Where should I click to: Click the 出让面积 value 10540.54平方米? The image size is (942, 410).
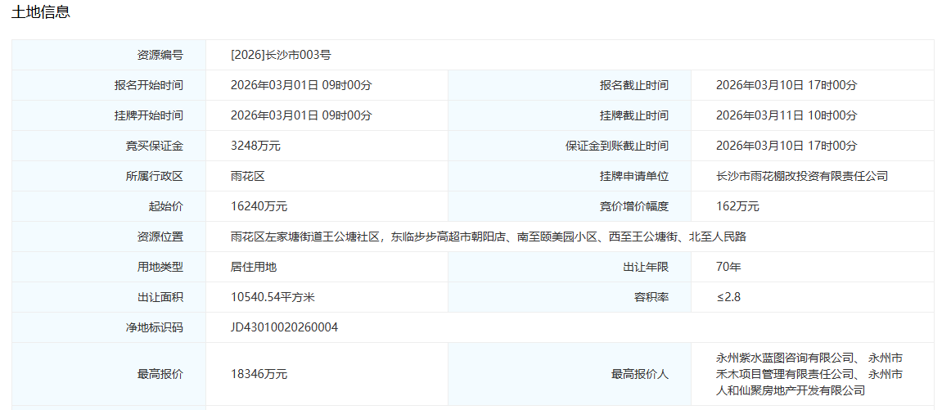pyautogui.click(x=273, y=297)
